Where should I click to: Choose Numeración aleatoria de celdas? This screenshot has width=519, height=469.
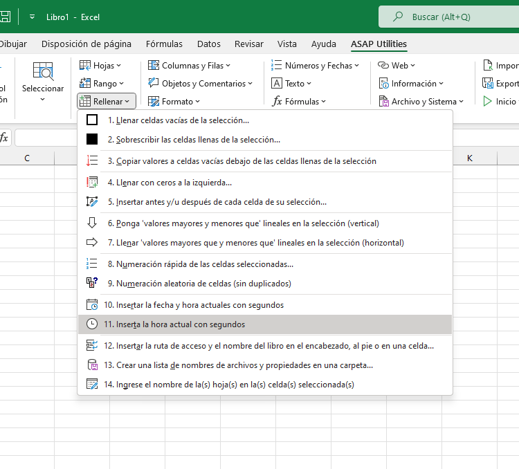pos(265,284)
